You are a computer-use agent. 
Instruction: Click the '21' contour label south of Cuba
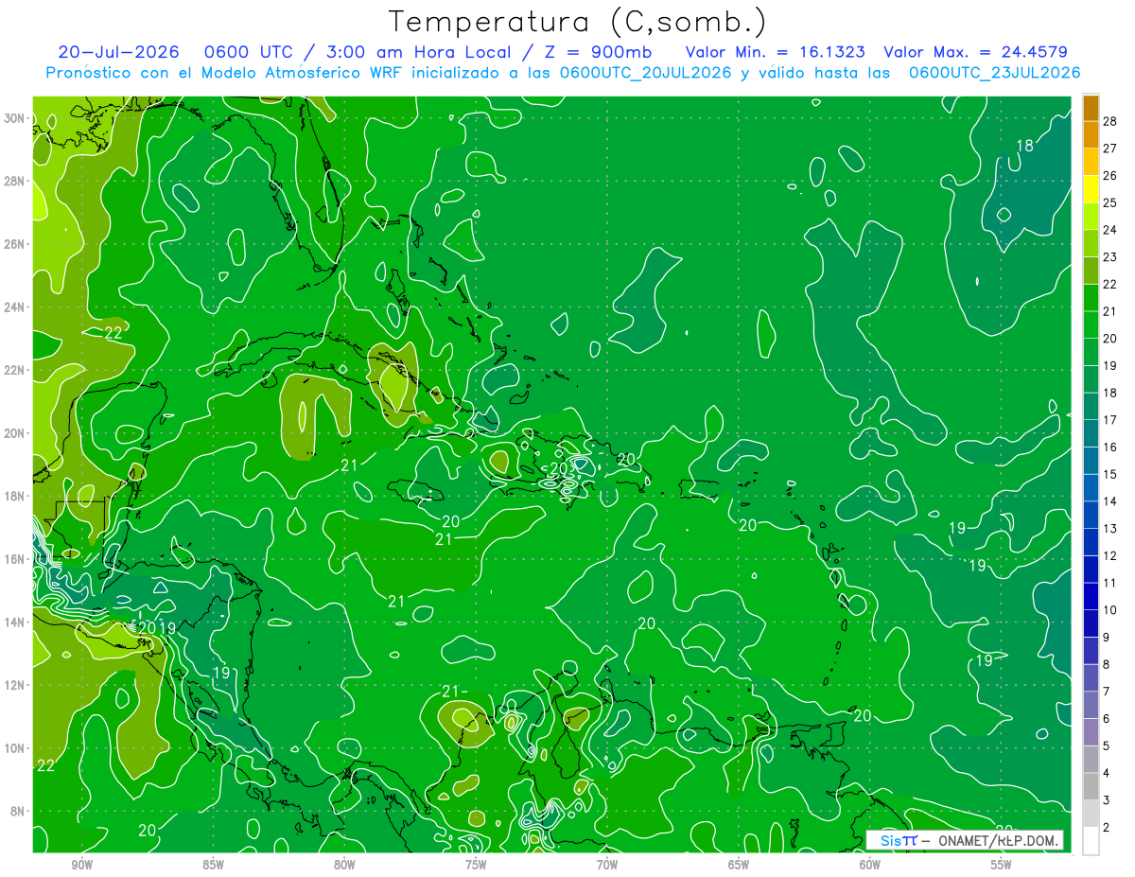349,465
